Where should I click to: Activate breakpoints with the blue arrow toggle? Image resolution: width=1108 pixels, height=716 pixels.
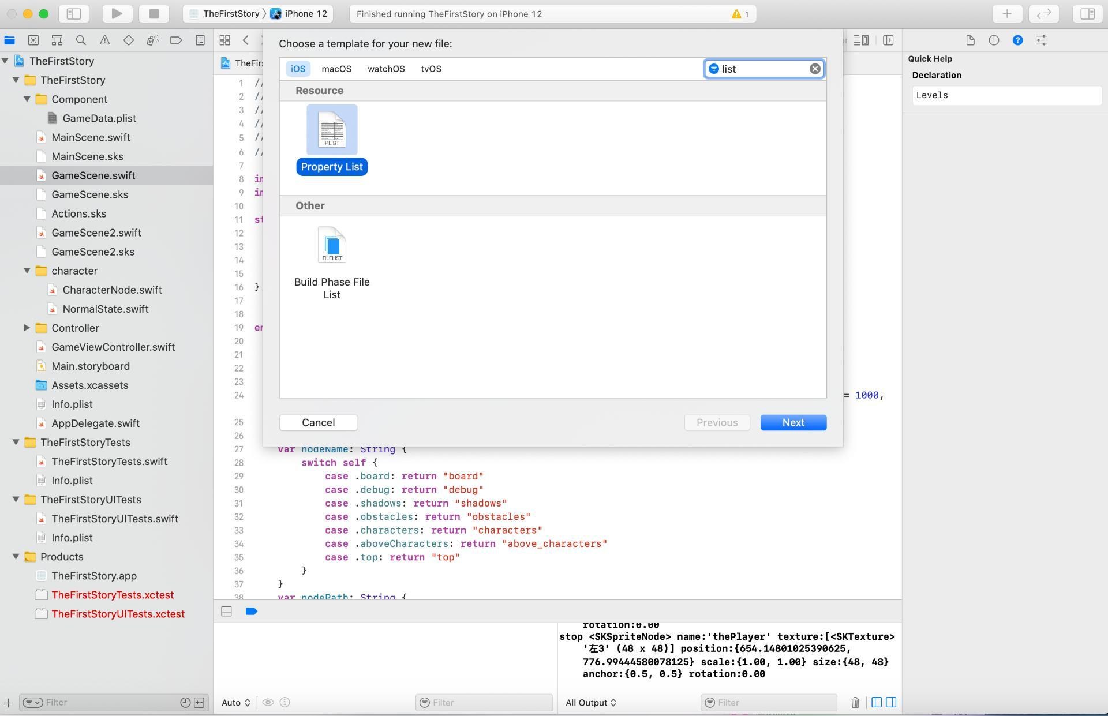pyautogui.click(x=251, y=611)
